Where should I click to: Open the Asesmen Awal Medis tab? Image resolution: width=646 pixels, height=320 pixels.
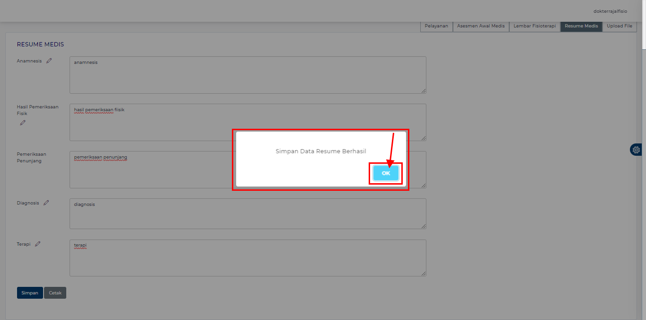coord(481,26)
